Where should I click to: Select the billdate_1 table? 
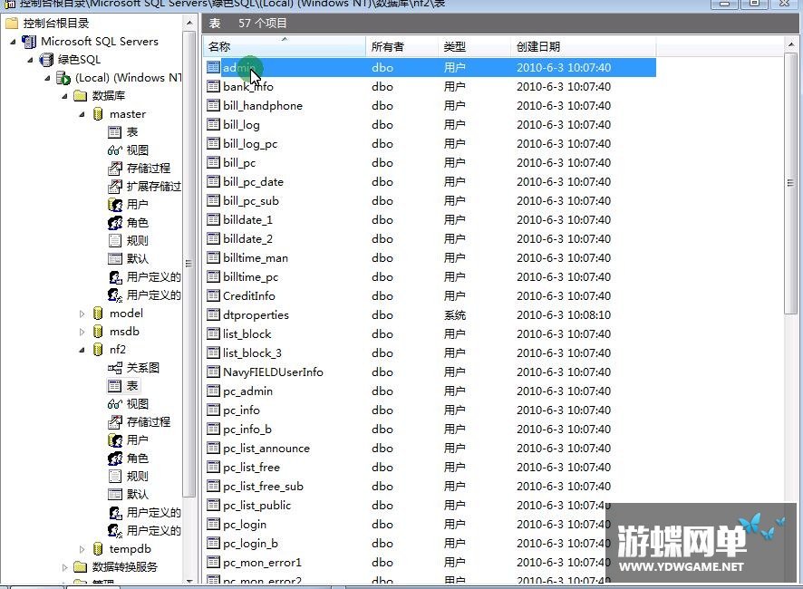pyautogui.click(x=247, y=219)
